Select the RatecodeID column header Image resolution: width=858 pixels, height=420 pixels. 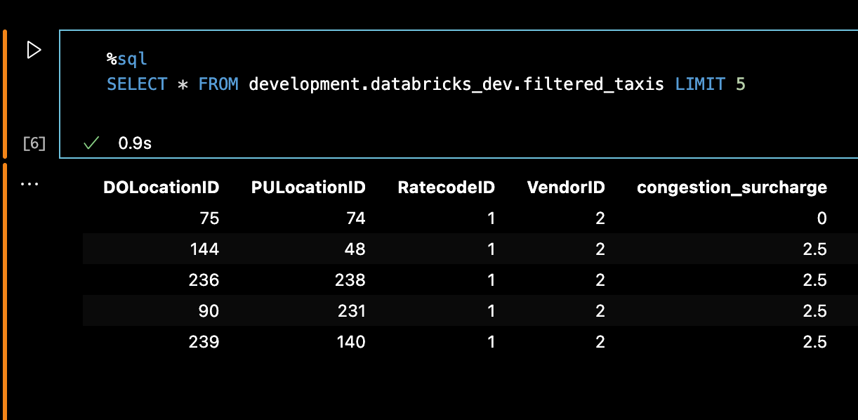446,187
